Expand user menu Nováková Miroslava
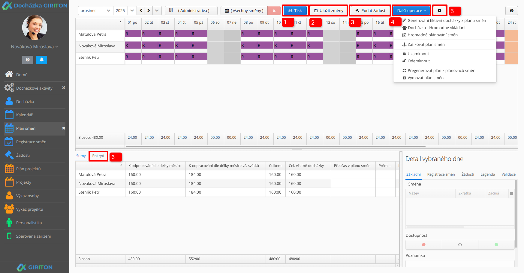 click(x=35, y=47)
